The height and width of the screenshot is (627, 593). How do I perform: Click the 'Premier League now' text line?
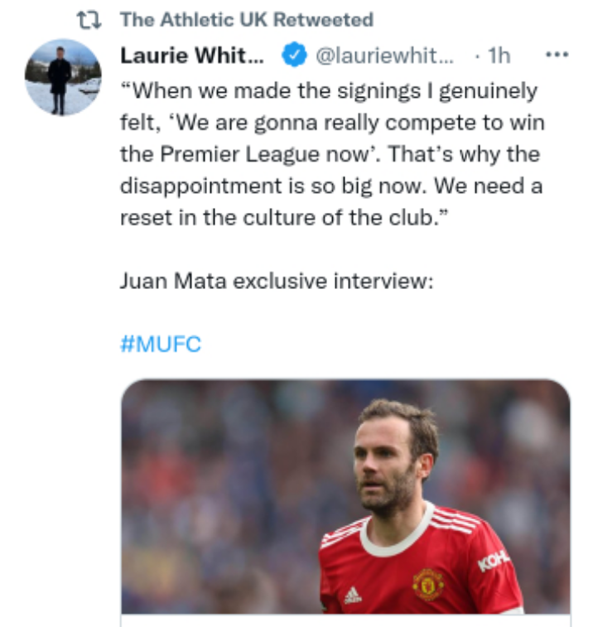[330, 154]
